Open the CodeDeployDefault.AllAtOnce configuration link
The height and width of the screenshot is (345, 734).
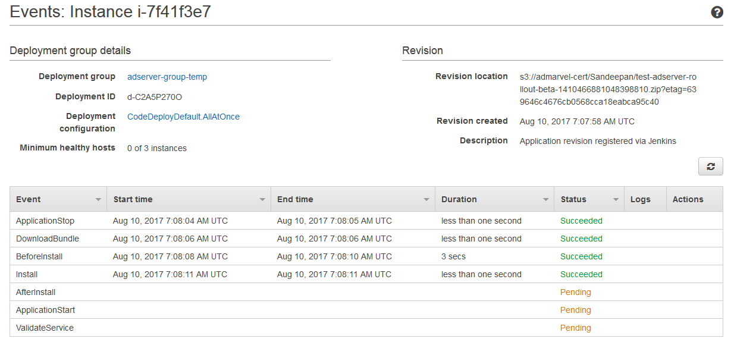[x=183, y=117]
